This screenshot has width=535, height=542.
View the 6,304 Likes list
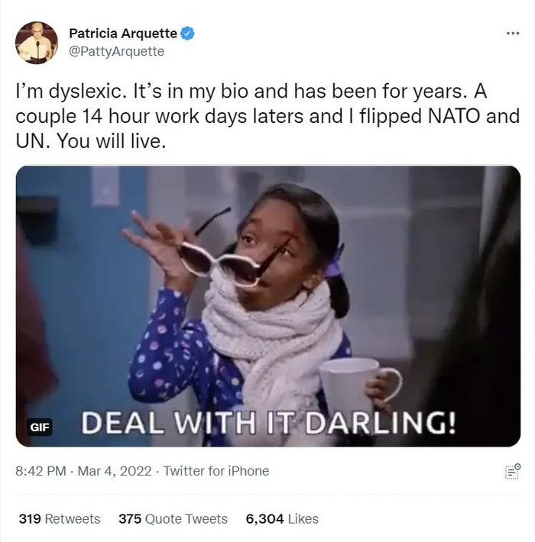tap(282, 519)
